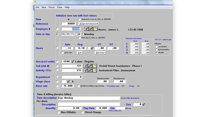This screenshot has width=206, height=117.
Task: Select the 'as minutes' radio option
Action: point(156,47)
